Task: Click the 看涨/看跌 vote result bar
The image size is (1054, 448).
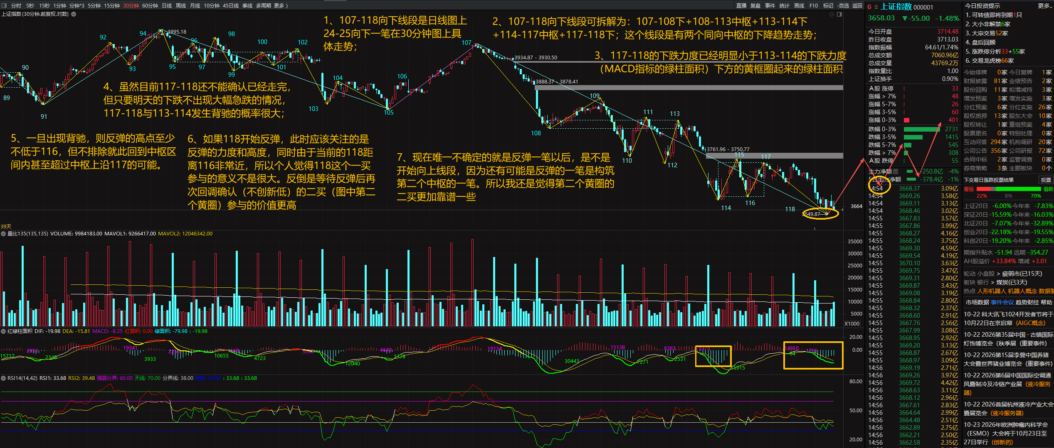Action: pyautogui.click(x=1008, y=189)
